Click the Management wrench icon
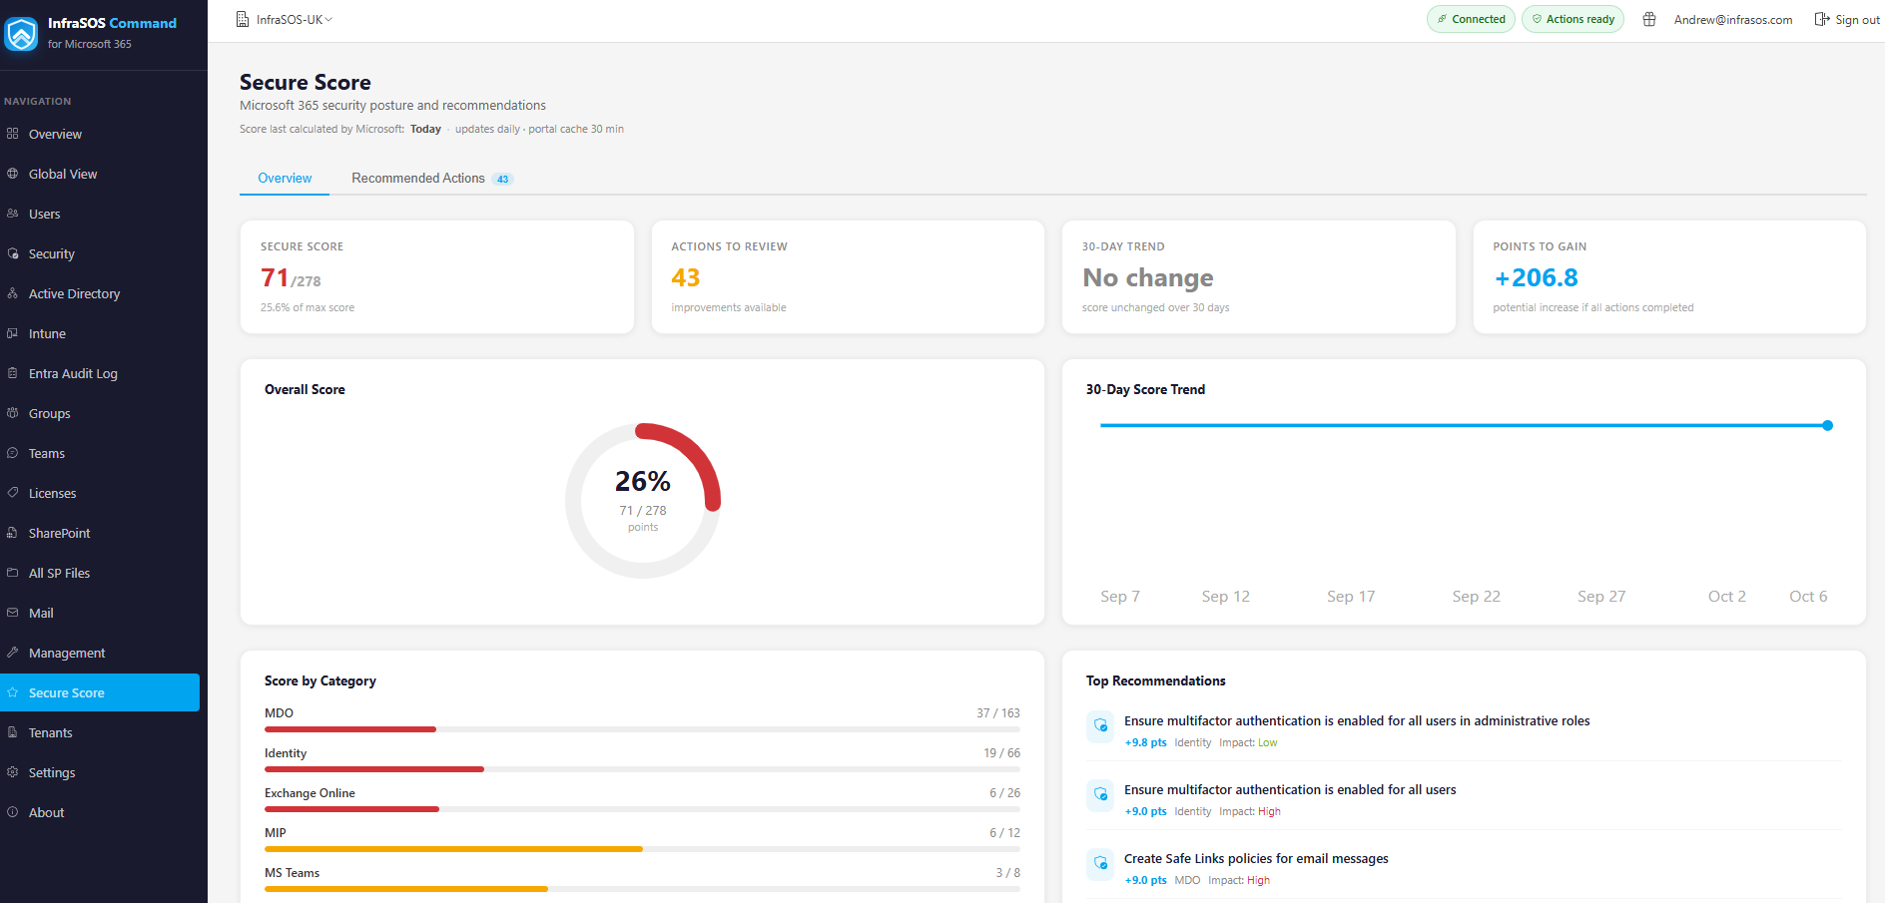This screenshot has height=903, width=1885. (x=13, y=653)
